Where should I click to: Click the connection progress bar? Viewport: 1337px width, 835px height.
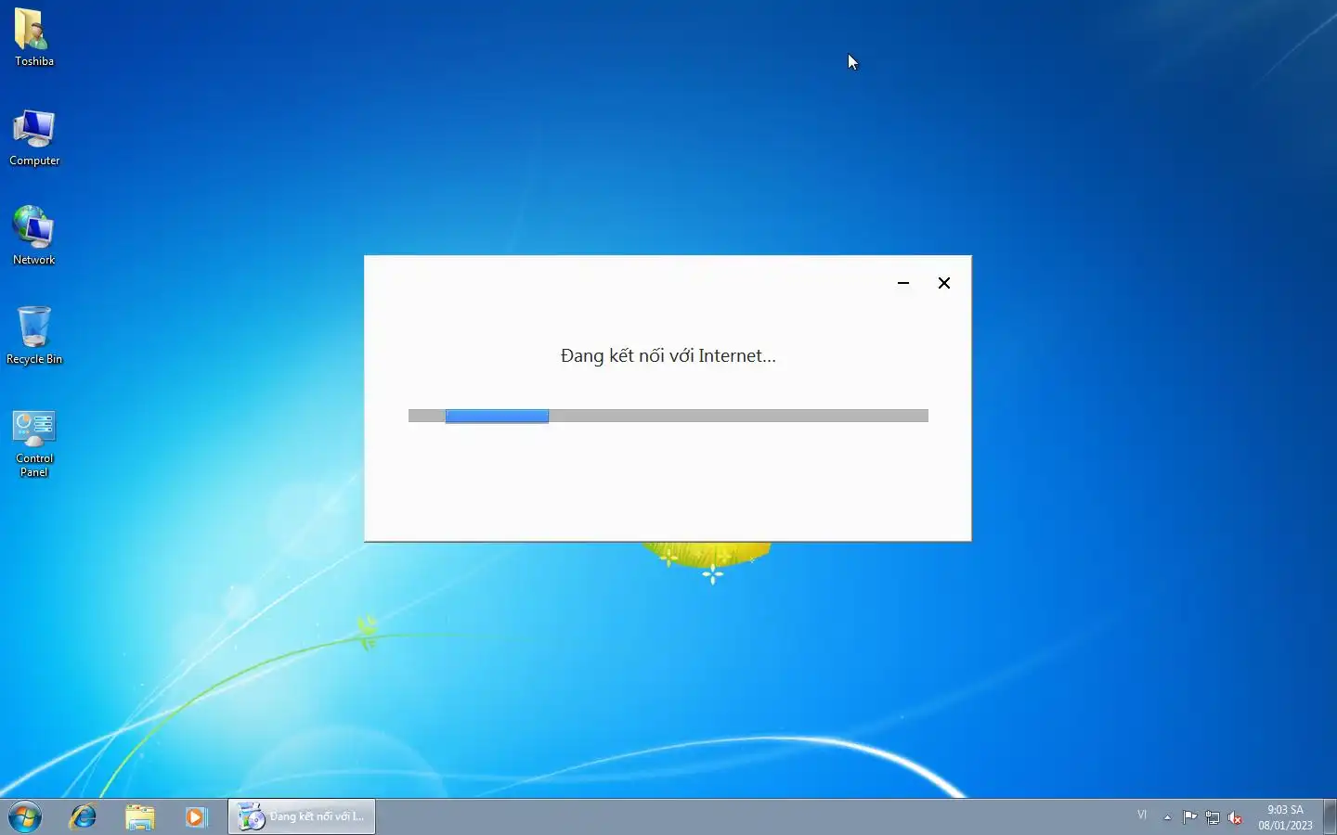click(668, 416)
